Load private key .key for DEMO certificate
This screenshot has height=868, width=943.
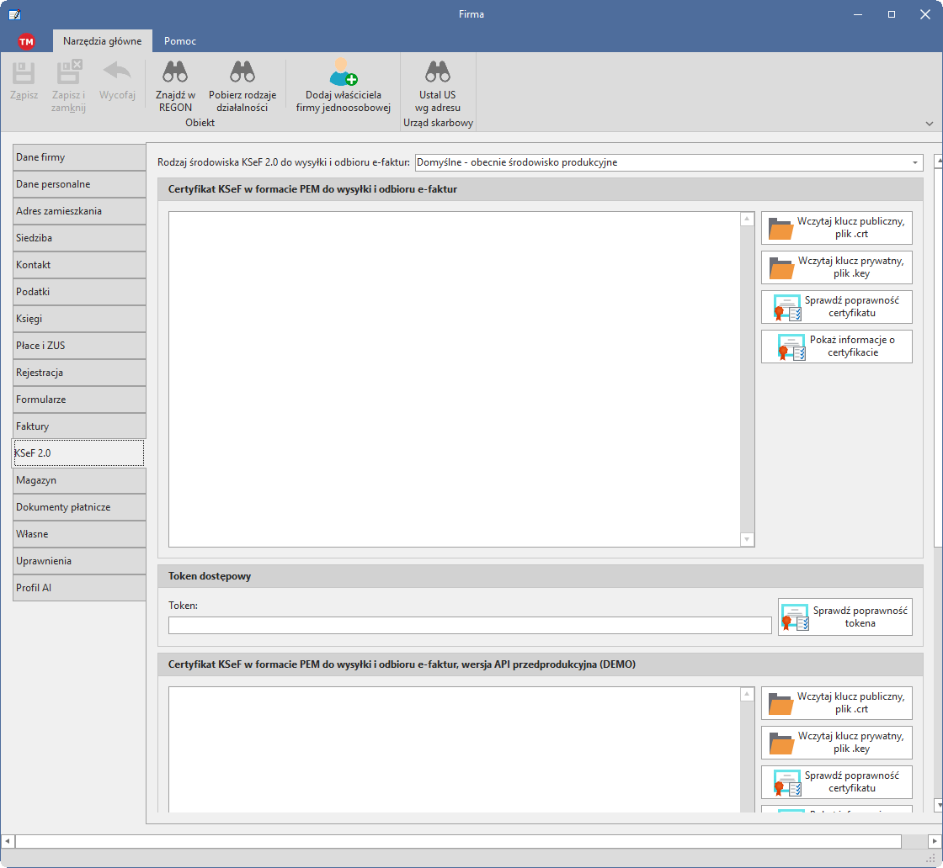(837, 743)
